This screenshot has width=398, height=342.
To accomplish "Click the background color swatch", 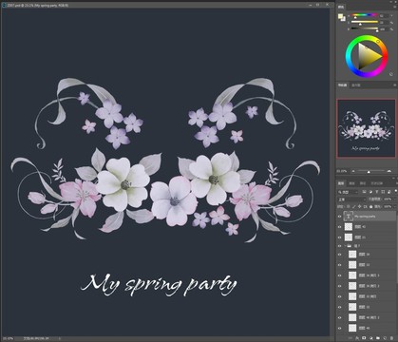I will (343, 19).
